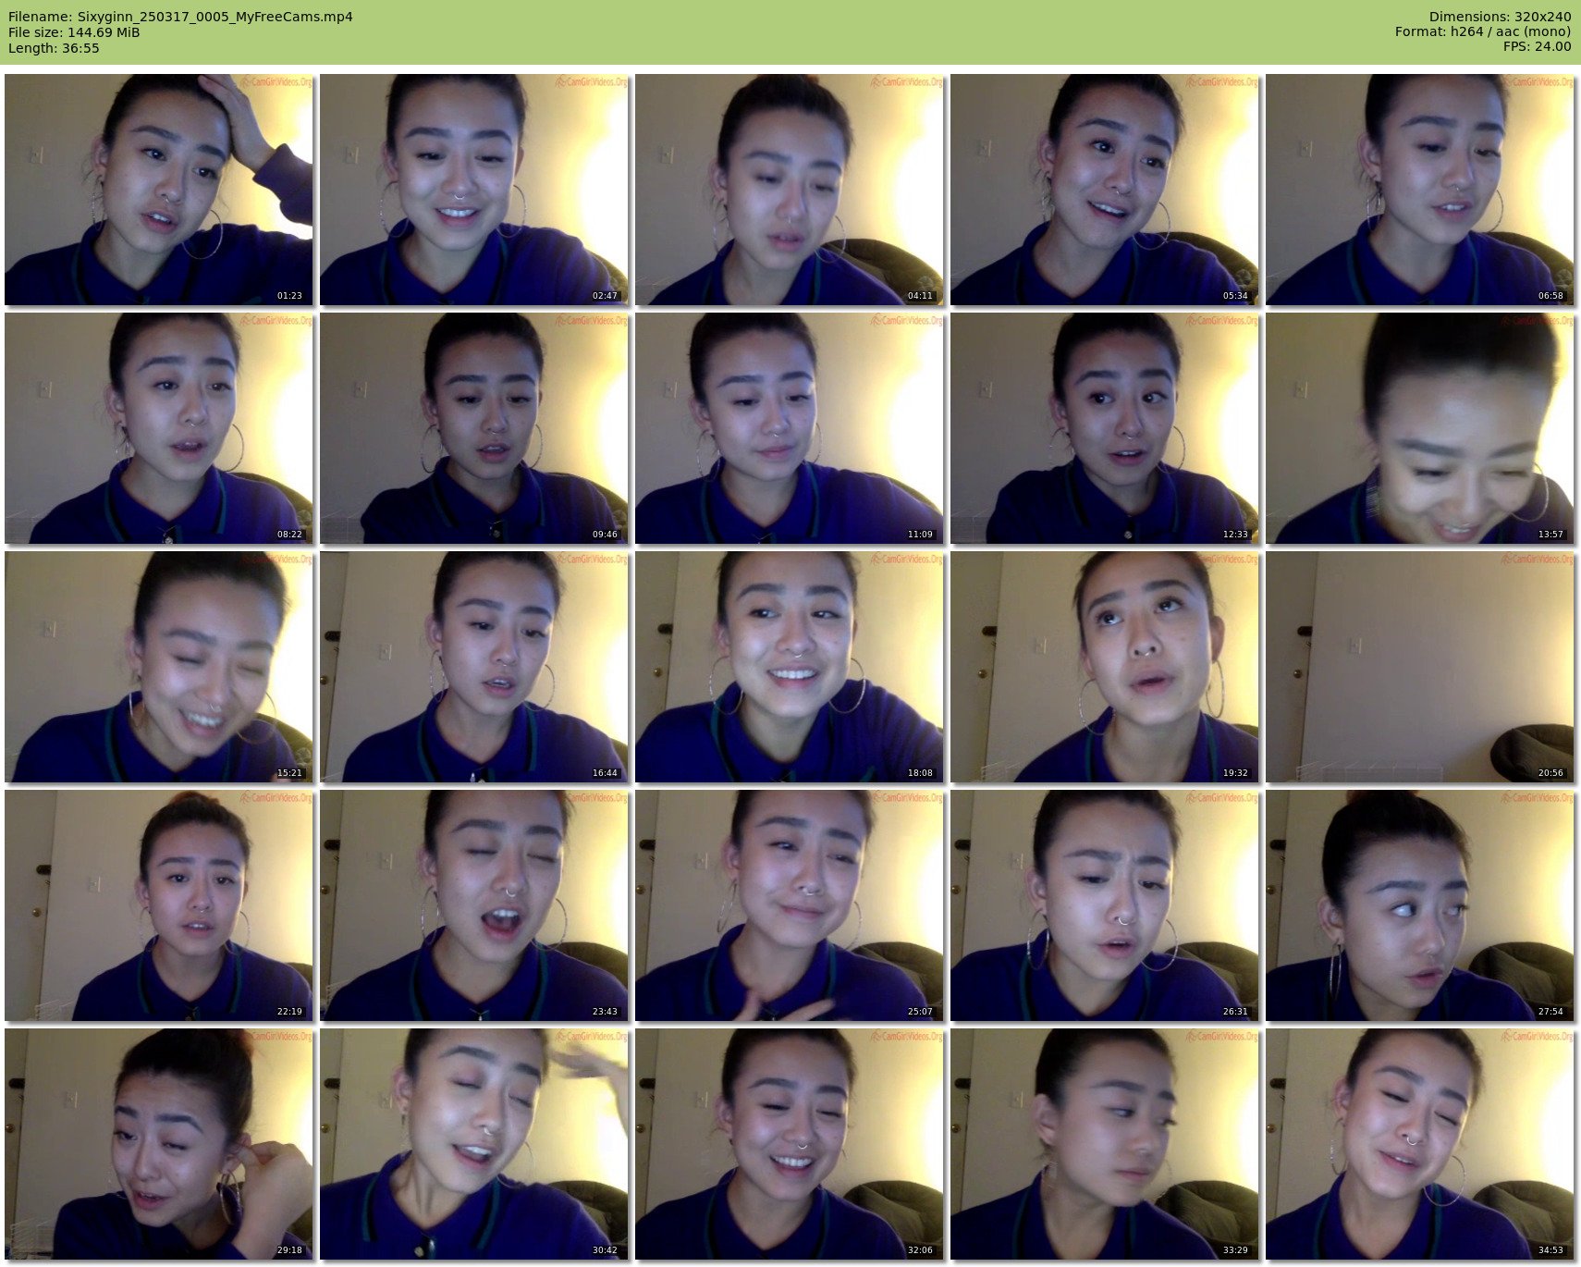Click the Length 36:55 label
The image size is (1581, 1267).
coord(54,48)
